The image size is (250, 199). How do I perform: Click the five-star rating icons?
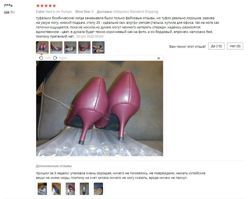click(46, 6)
